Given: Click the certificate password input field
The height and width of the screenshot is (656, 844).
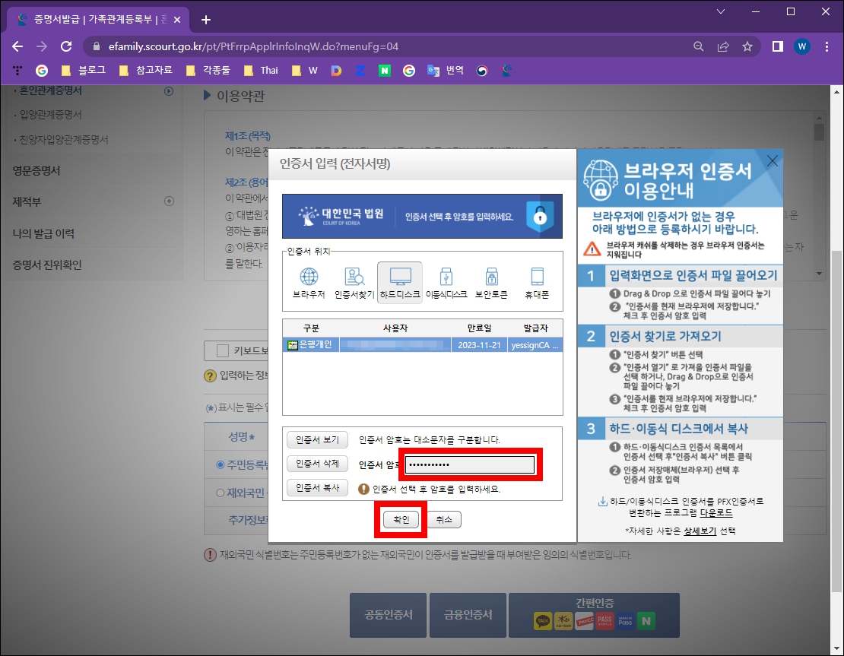Looking at the screenshot, I should (x=469, y=464).
